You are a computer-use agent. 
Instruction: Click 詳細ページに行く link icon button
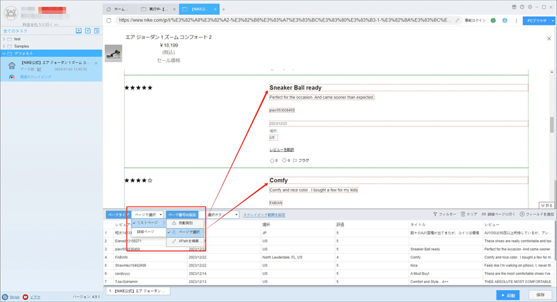click(x=499, y=214)
